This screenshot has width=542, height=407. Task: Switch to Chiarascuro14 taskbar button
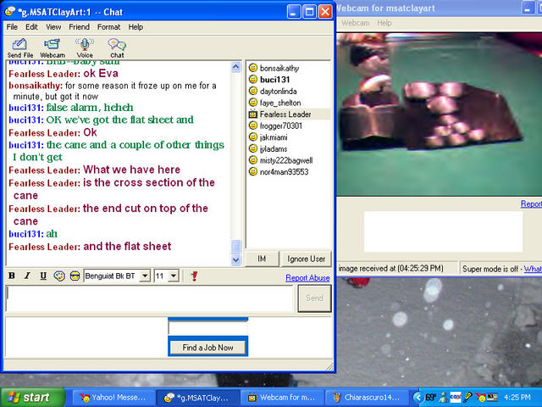click(x=367, y=398)
